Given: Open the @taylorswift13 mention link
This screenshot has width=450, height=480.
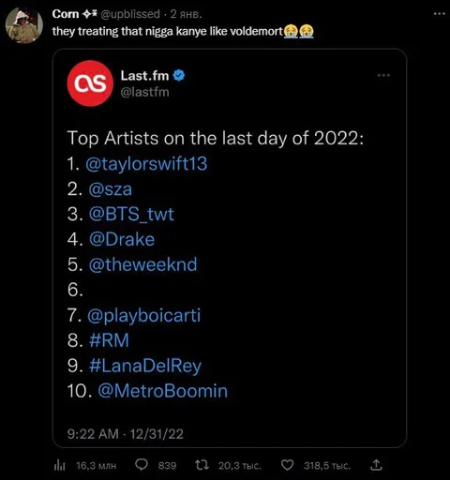Looking at the screenshot, I should [x=146, y=164].
